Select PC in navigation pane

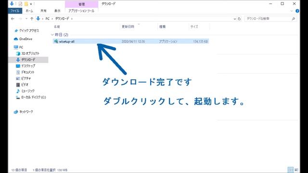[x=19, y=47]
